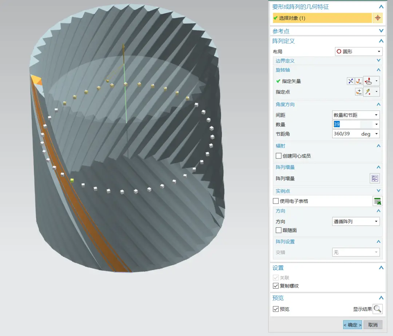Open the dropdown arrow of the 节距角 field
The image size is (393, 336).
pyautogui.click(x=377, y=134)
